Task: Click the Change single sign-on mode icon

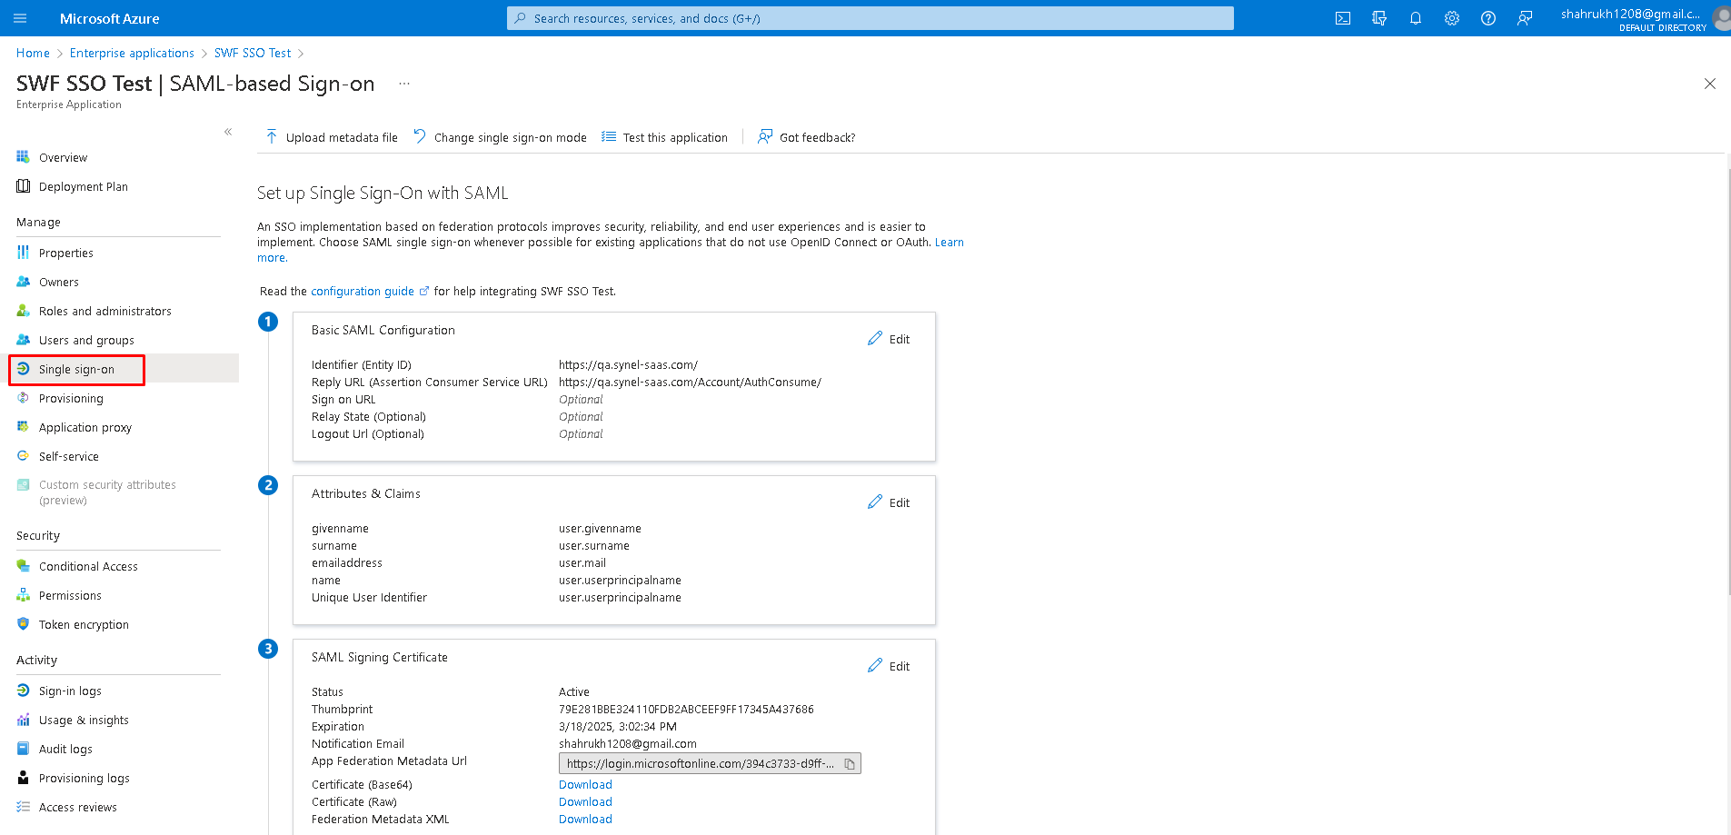Action: tap(420, 136)
